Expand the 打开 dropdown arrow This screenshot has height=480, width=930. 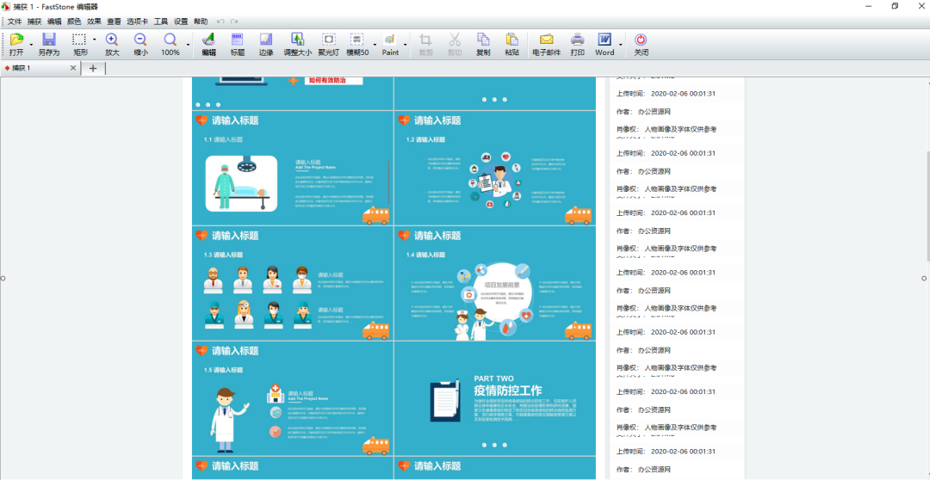(31, 45)
